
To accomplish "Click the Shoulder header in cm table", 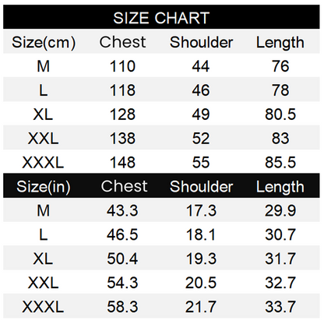I will 201,42.
